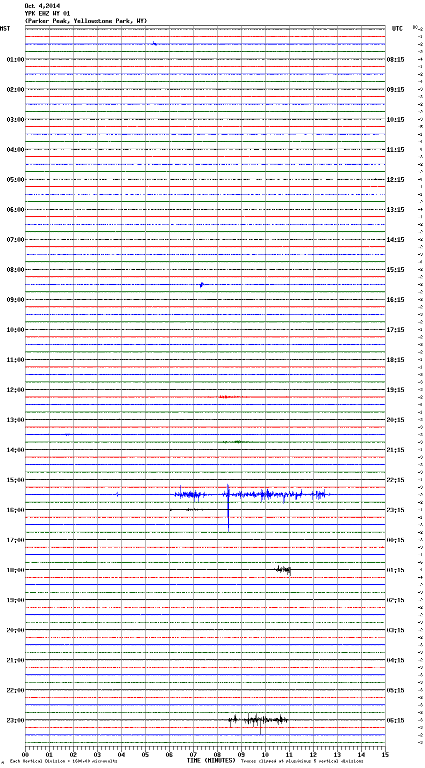
Task: Click the "11" minute axis tick label
Action: pyautogui.click(x=289, y=754)
